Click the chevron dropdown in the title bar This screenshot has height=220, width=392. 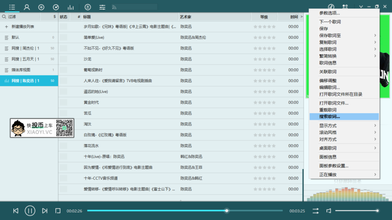[360, 6]
